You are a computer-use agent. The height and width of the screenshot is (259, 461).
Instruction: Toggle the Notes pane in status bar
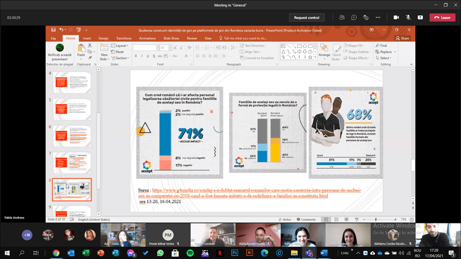tap(285, 219)
